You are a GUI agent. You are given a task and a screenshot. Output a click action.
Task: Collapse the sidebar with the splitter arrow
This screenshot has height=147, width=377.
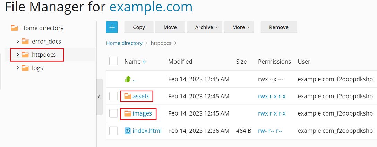pyautogui.click(x=99, y=97)
